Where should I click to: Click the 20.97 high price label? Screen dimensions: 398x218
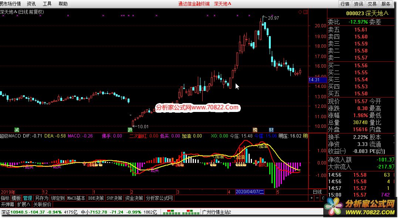coord(273,18)
